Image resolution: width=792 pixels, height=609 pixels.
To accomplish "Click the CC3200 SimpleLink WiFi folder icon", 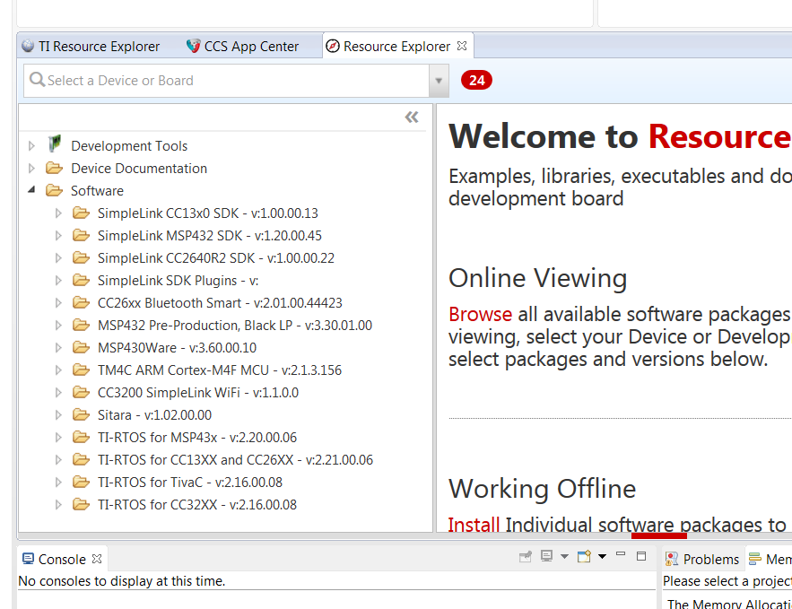I will [81, 392].
